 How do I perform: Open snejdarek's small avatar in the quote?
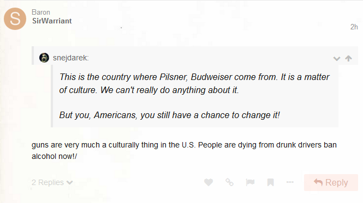tap(44, 58)
